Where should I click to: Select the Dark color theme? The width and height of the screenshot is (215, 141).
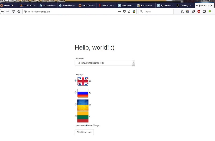(87, 125)
